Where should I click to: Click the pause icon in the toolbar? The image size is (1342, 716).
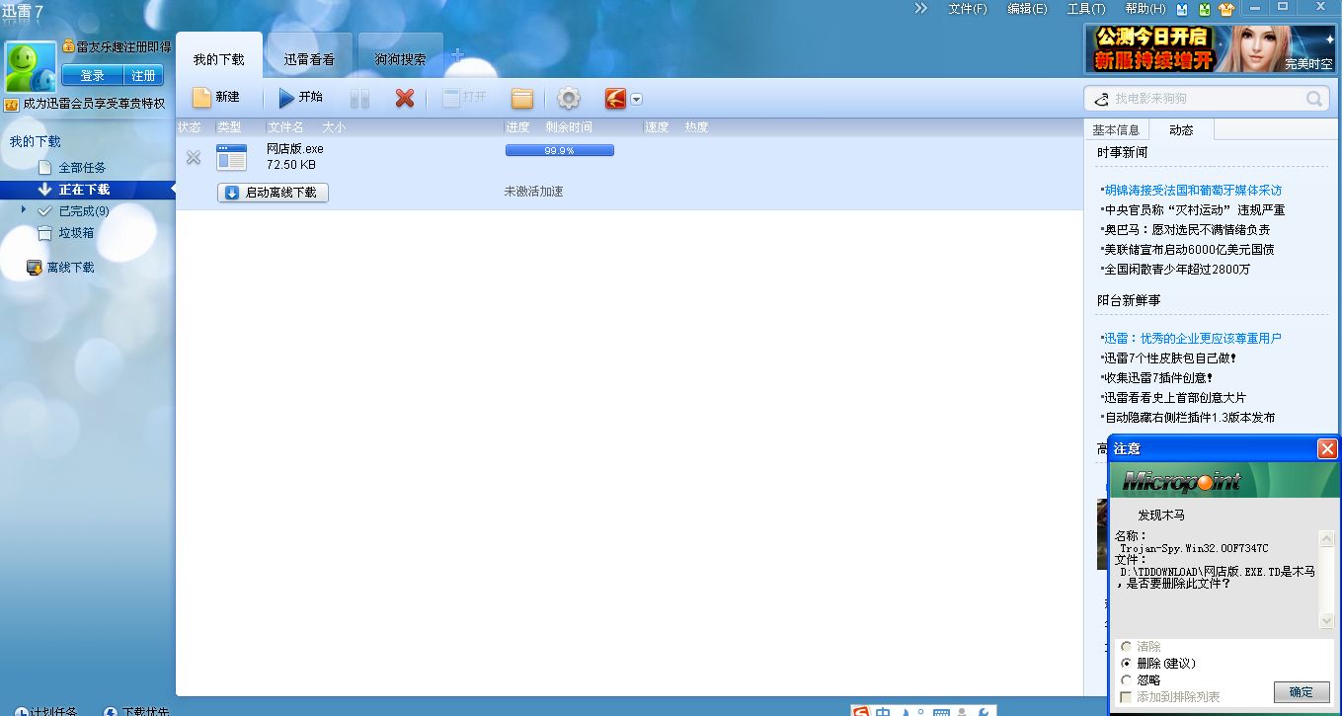tap(359, 99)
